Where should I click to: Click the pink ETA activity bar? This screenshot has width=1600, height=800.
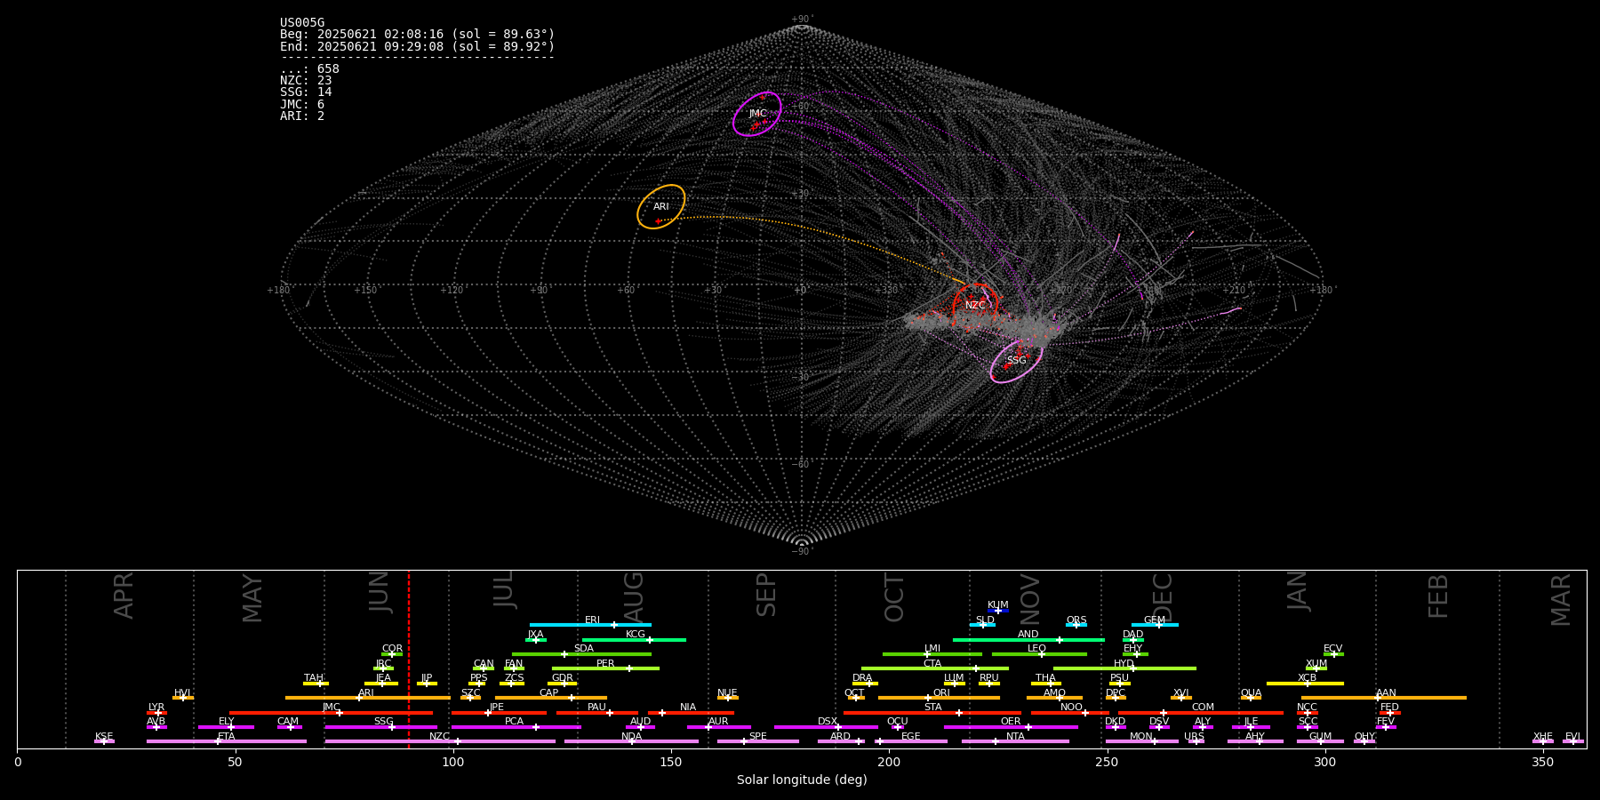227,741
